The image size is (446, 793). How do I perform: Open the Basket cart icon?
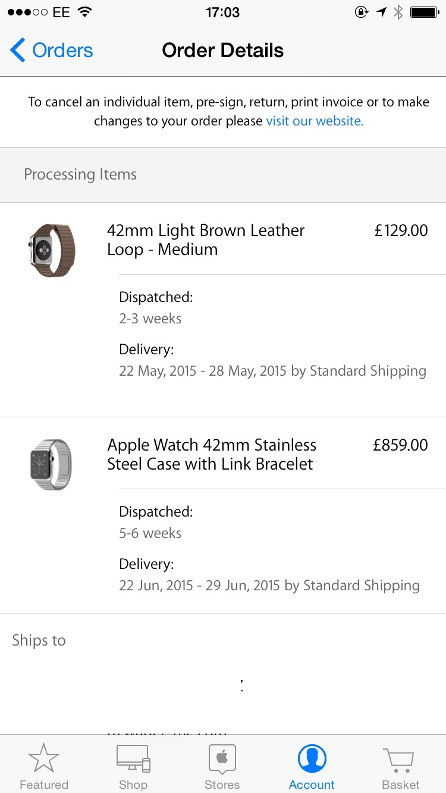coord(400,759)
